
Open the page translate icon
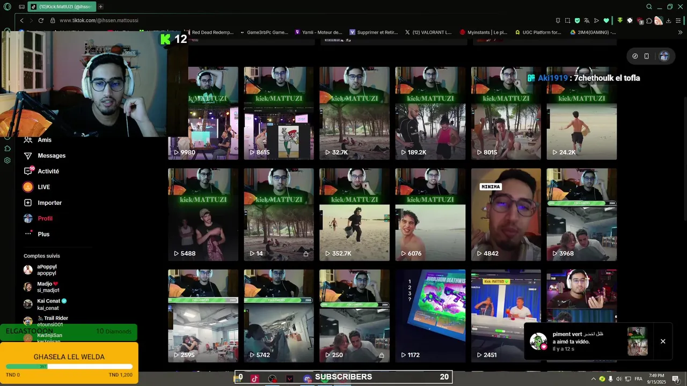[587, 20]
